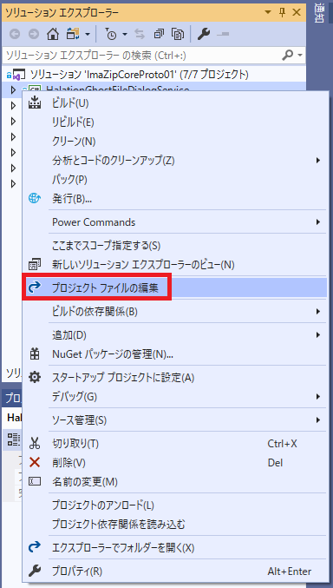Choose パック(P) menu entry
Viewport: 333px width, 588px height.
[x=174, y=180]
